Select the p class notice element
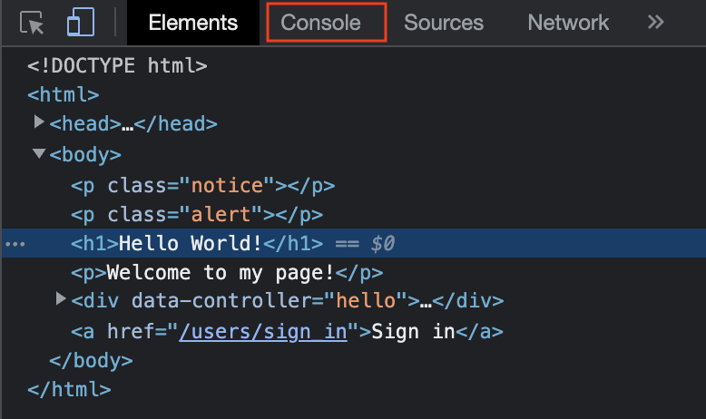 coord(203,186)
